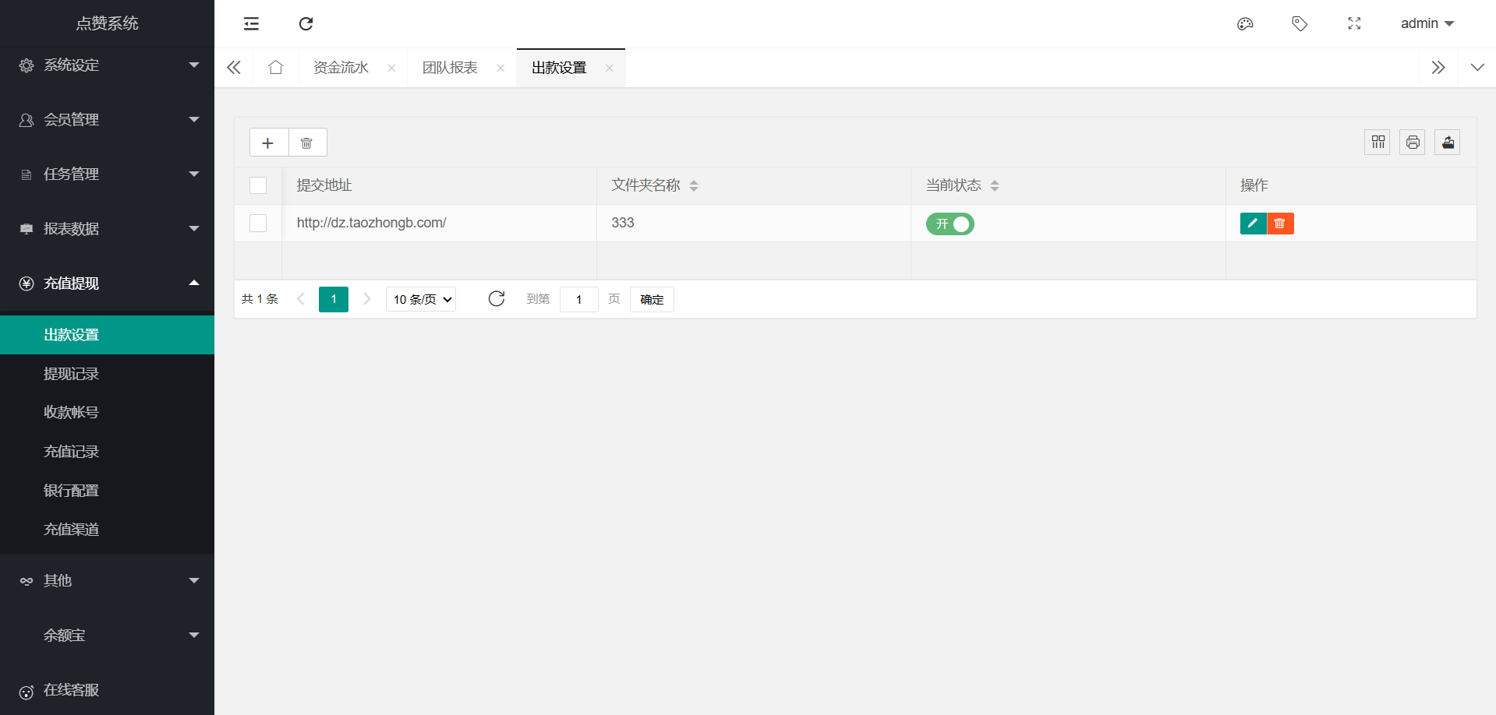1496x715 pixels.
Task: Check the select-all checkbox in table header
Action: point(258,185)
